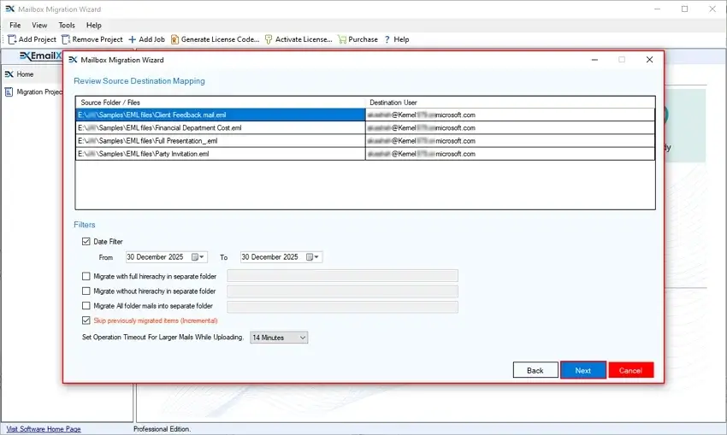Image resolution: width=727 pixels, height=435 pixels.
Task: Click the Generate License Code icon
Action: point(174,39)
